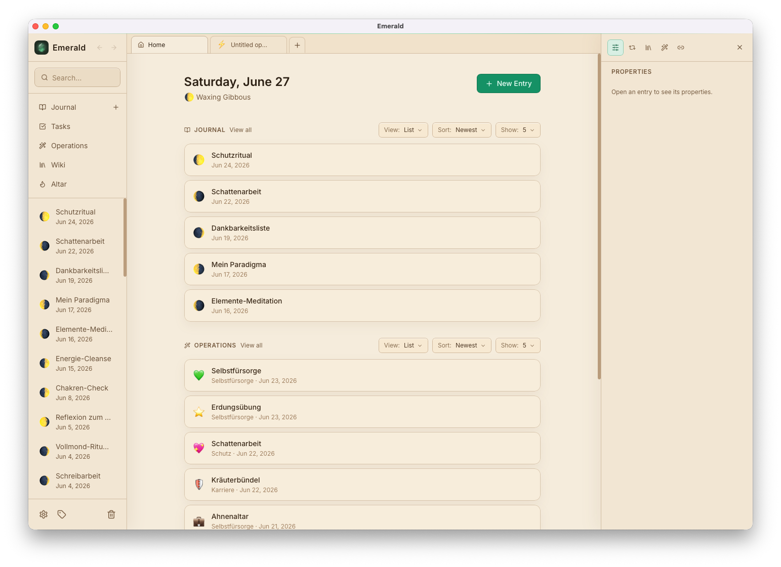The height and width of the screenshot is (567, 781).
Task: Close the right properties panel
Action: 739,48
